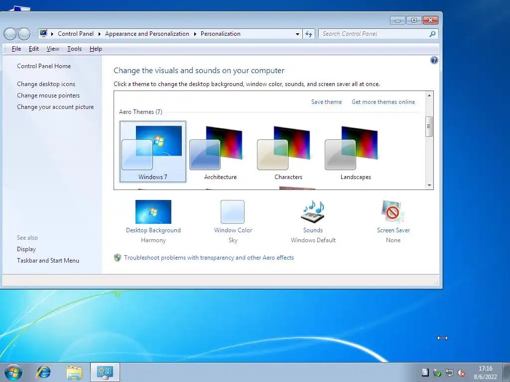Open Screen Saver icon
The width and height of the screenshot is (510, 382).
coord(393,212)
